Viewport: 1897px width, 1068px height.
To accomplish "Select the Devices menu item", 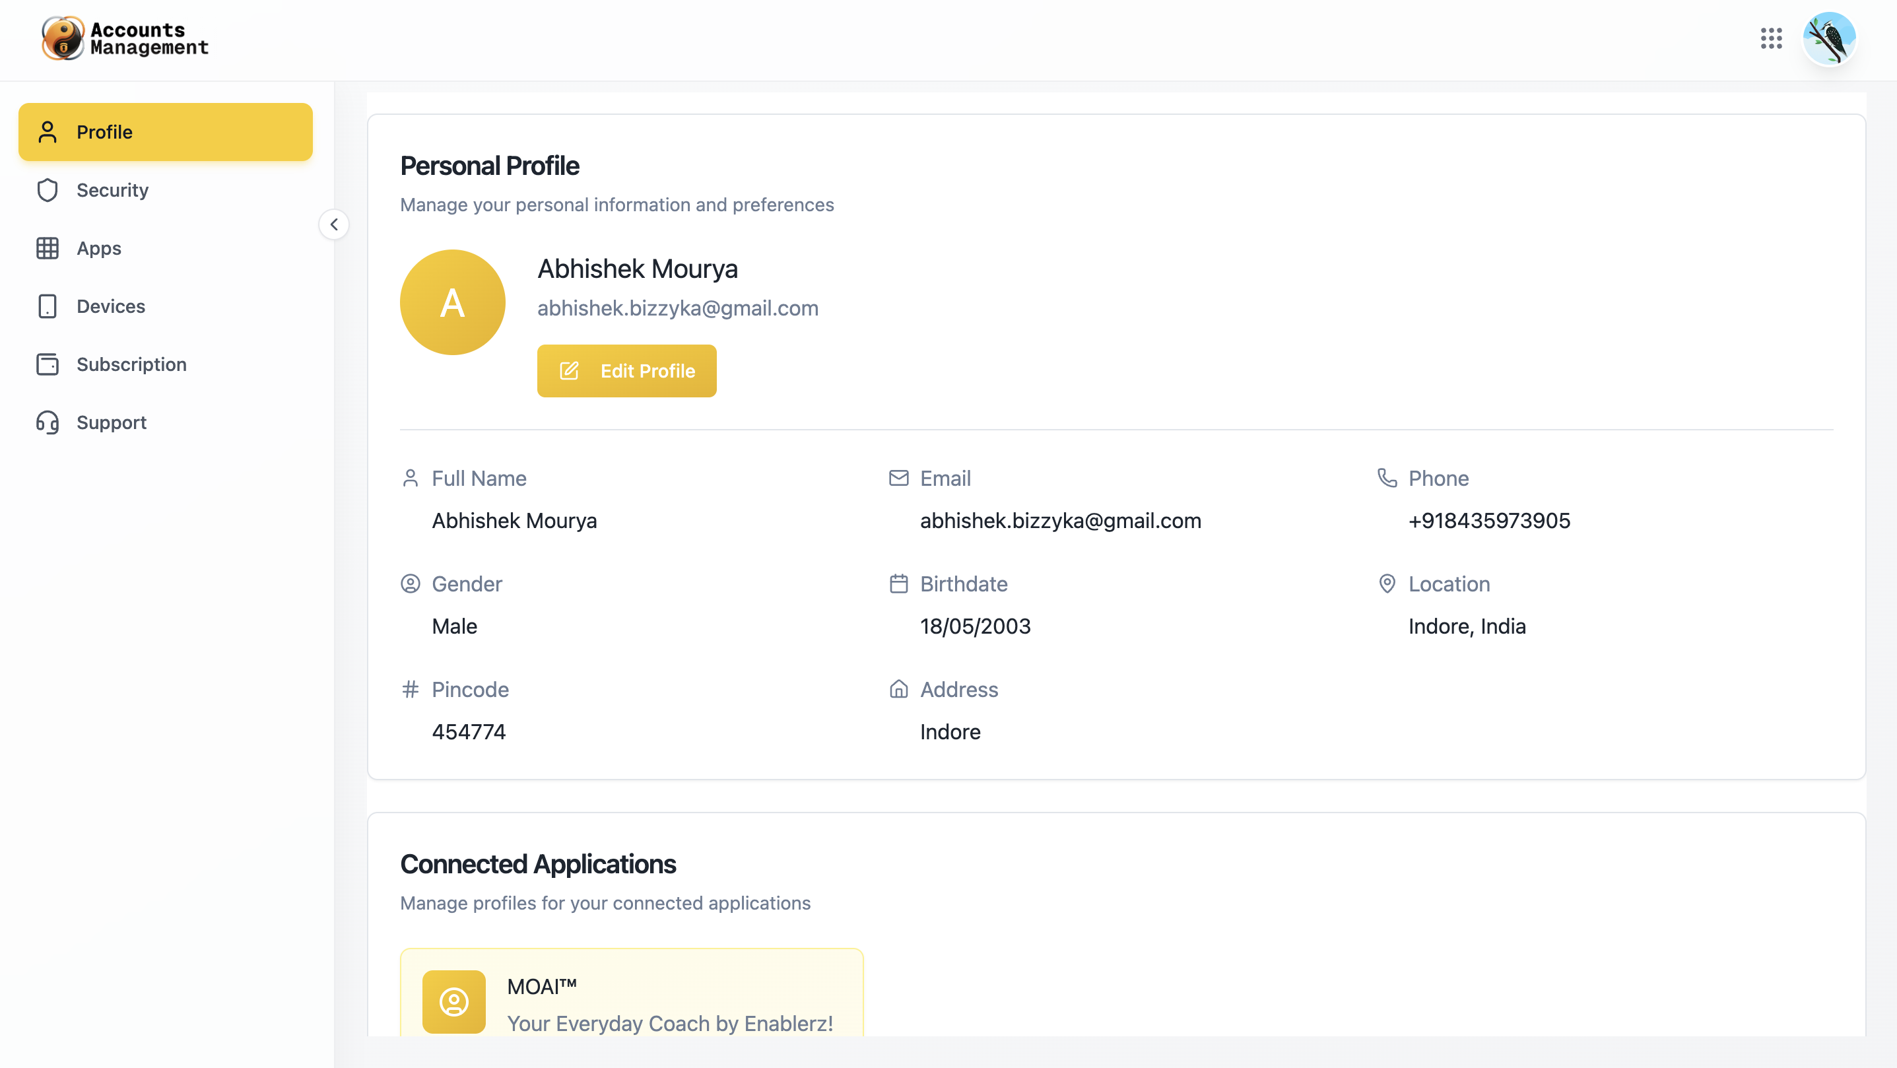I will (x=110, y=306).
